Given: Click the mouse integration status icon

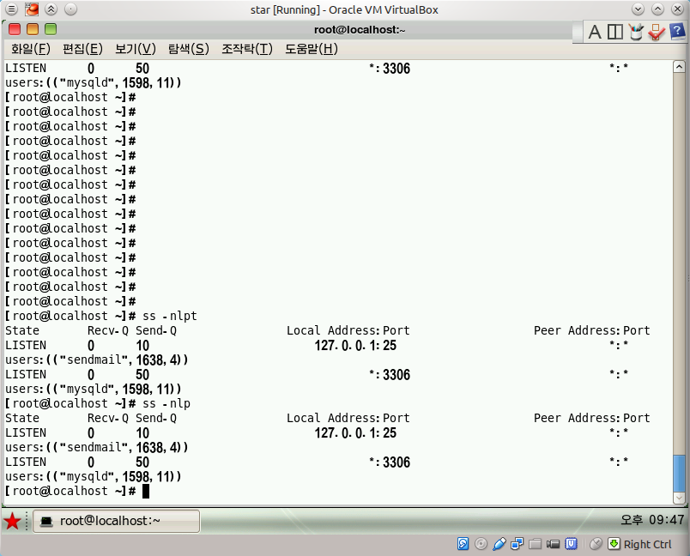Looking at the screenshot, I should (596, 544).
